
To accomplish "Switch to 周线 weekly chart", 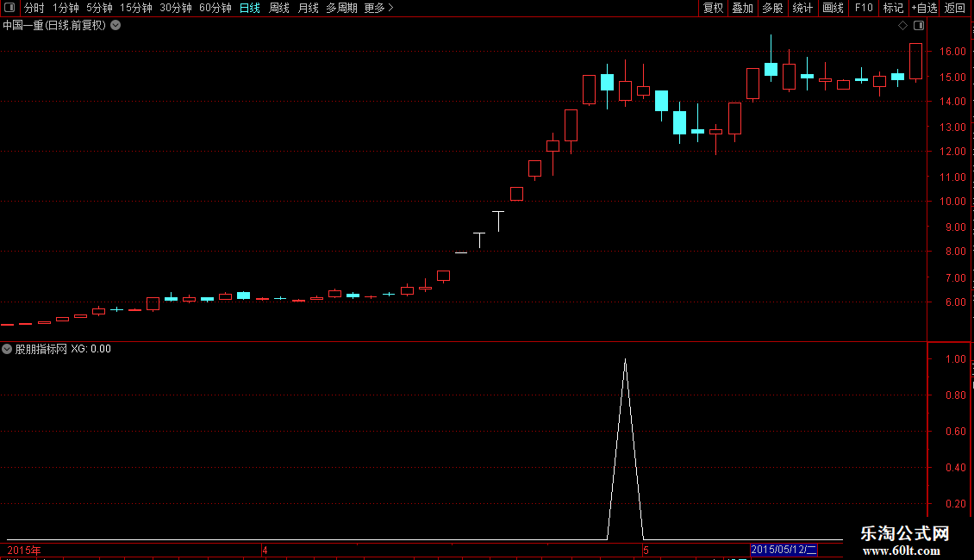I will 279,8.
